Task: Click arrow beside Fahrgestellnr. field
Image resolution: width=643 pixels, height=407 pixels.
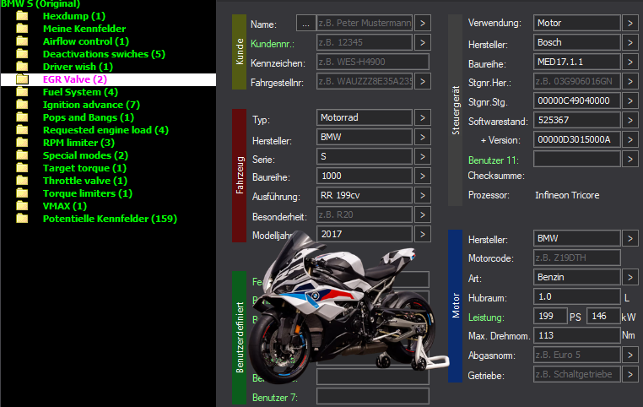Action: coord(423,81)
